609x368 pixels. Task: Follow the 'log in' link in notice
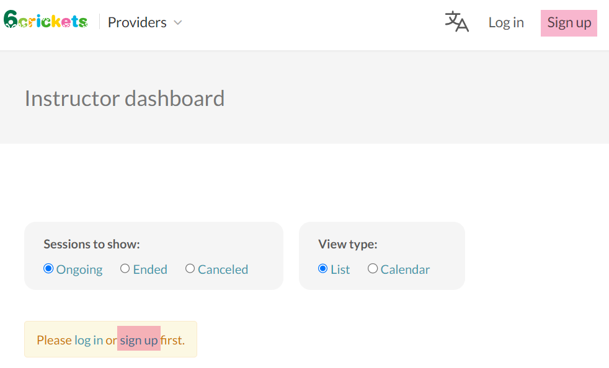click(89, 340)
